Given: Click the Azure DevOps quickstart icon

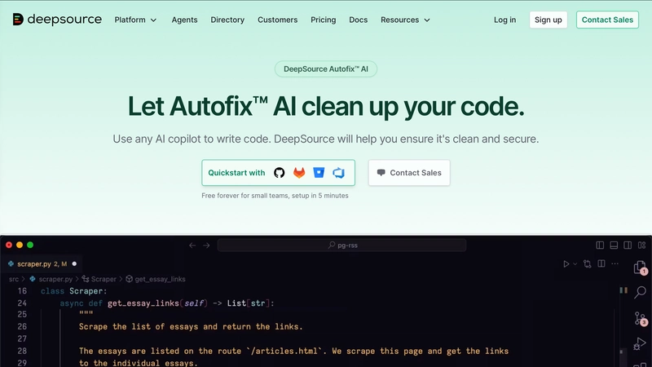Looking at the screenshot, I should pos(338,173).
